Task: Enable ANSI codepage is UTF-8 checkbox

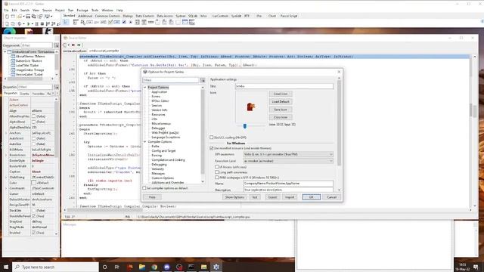Action: click(x=217, y=178)
